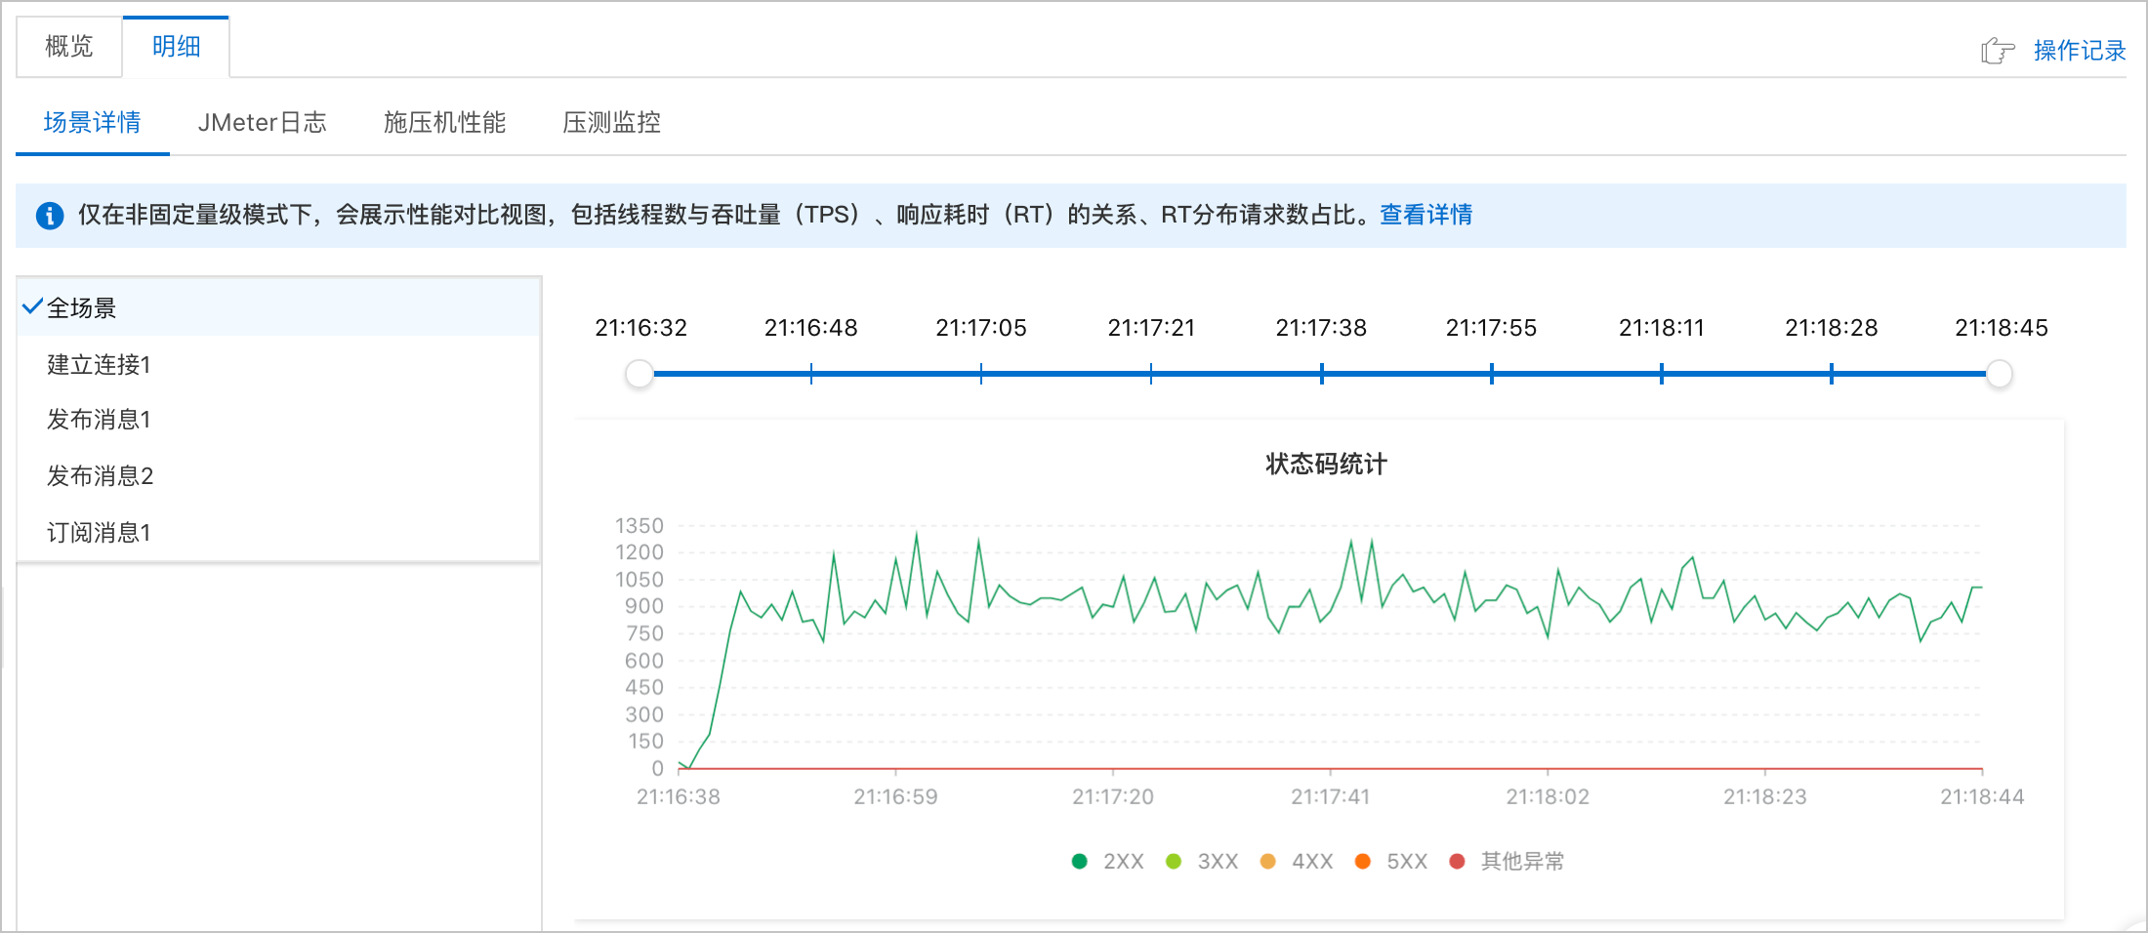Toggle the 5XX legend series
The height and width of the screenshot is (933, 2148).
tap(1391, 861)
